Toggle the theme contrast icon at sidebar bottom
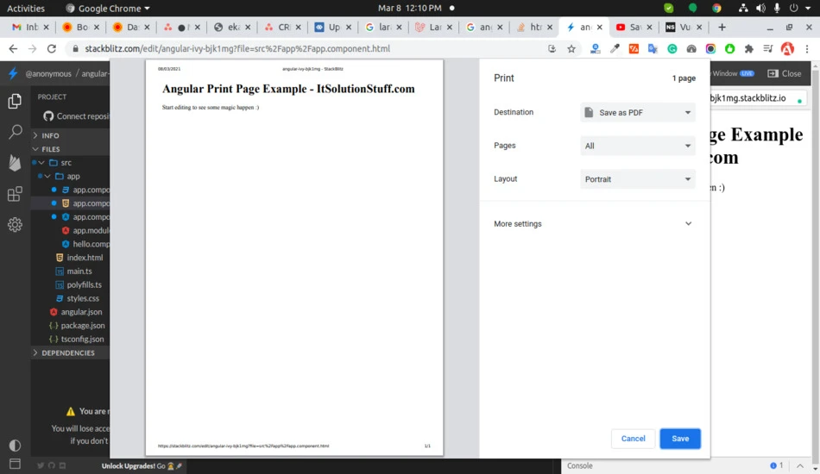 tap(15, 446)
